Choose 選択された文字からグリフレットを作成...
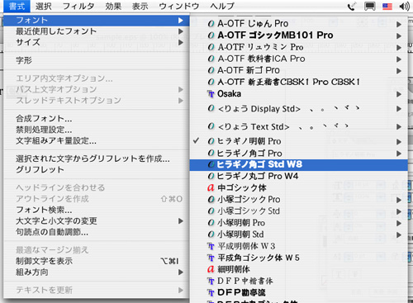 pyautogui.click(x=97, y=159)
